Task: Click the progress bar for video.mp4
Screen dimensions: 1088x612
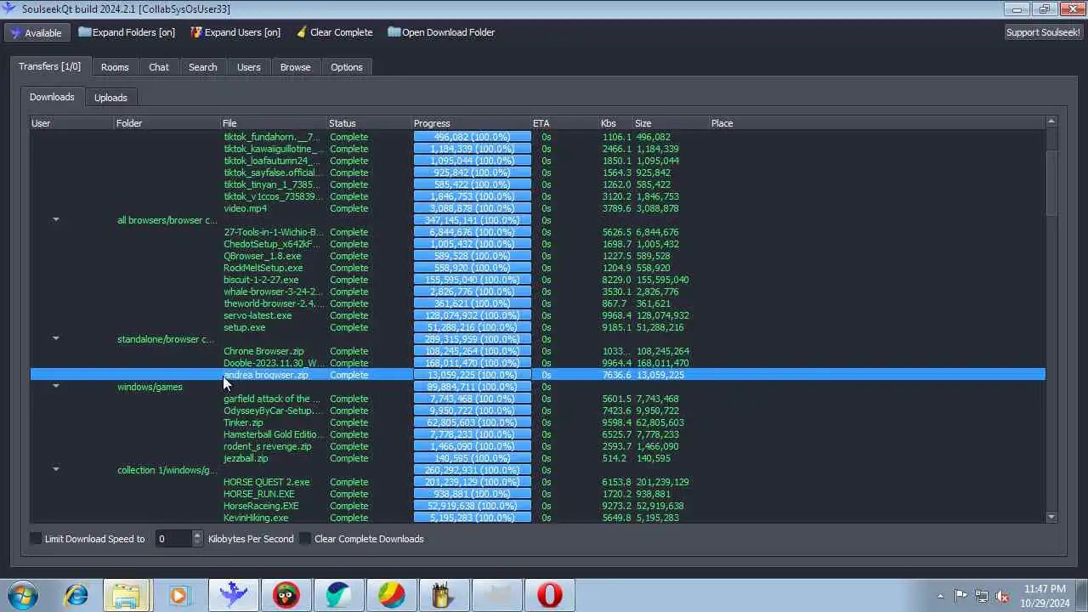Action: coord(472,208)
